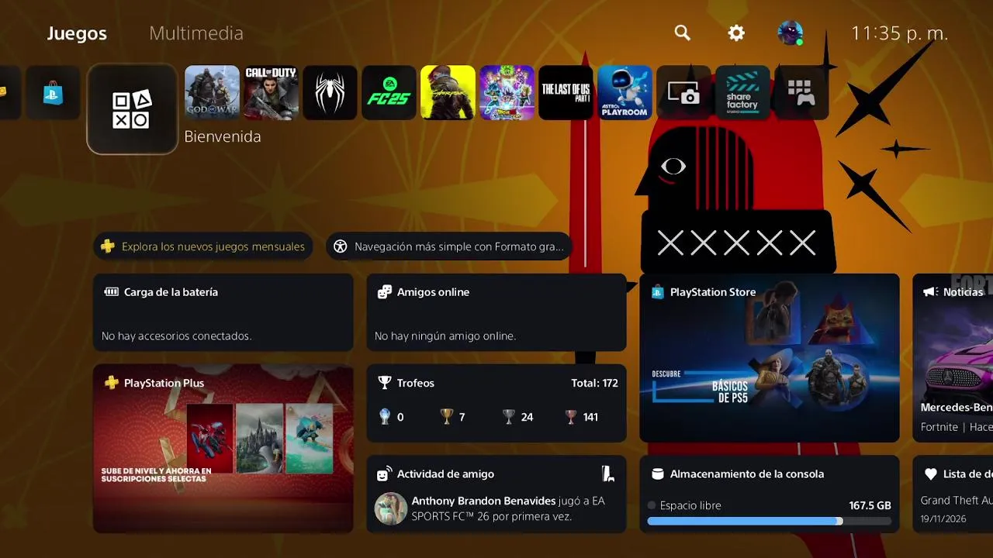This screenshot has height=558, width=993.
Task: Launch the Dragon Ball game tile
Action: (507, 93)
